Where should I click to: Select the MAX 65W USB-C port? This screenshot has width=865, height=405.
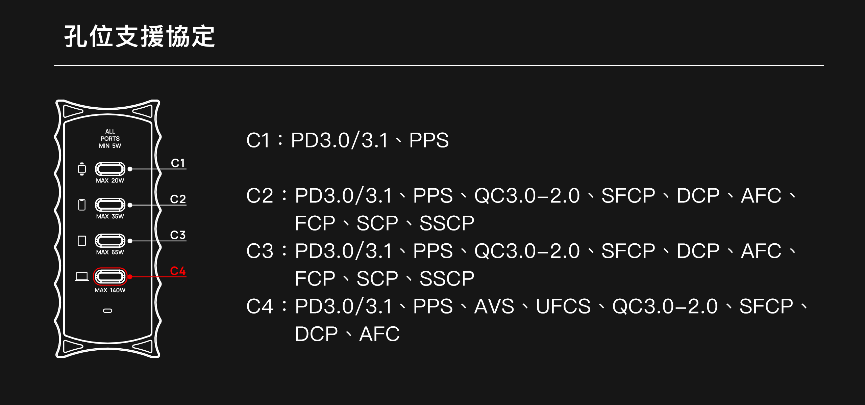coord(110,241)
